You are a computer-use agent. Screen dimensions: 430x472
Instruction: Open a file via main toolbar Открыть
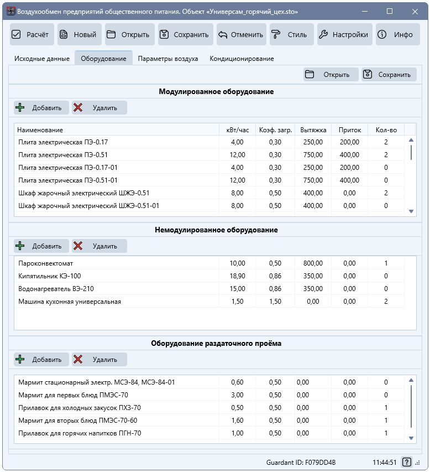129,34
